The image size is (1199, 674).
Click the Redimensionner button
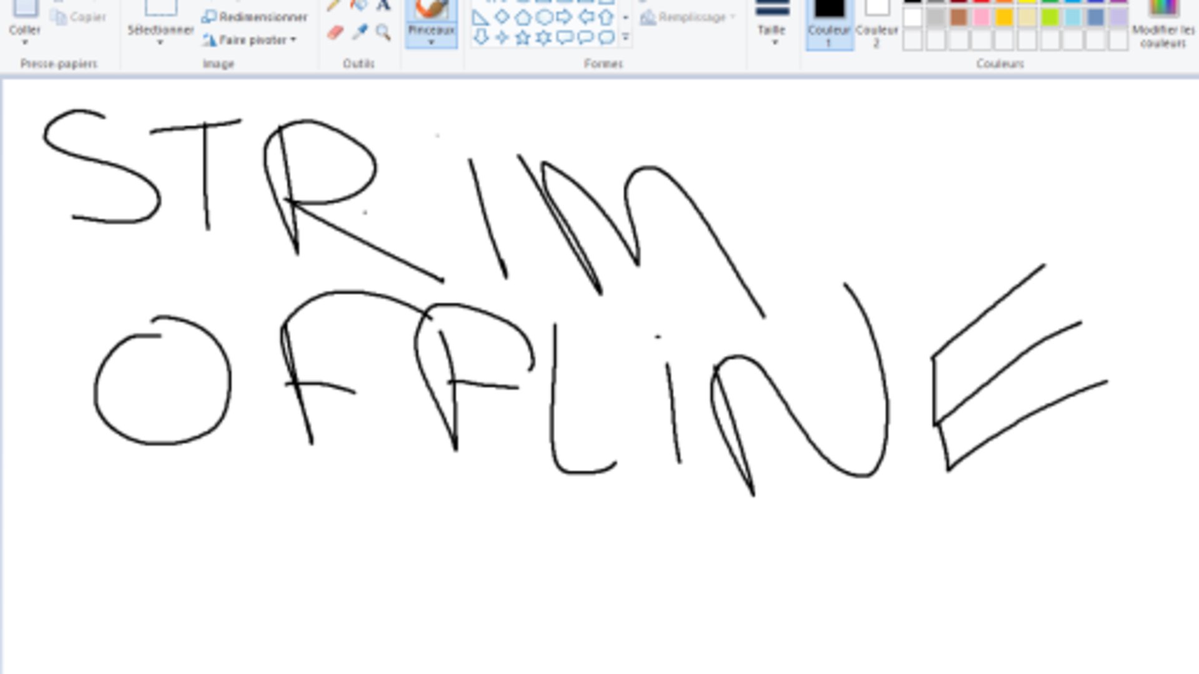click(255, 17)
